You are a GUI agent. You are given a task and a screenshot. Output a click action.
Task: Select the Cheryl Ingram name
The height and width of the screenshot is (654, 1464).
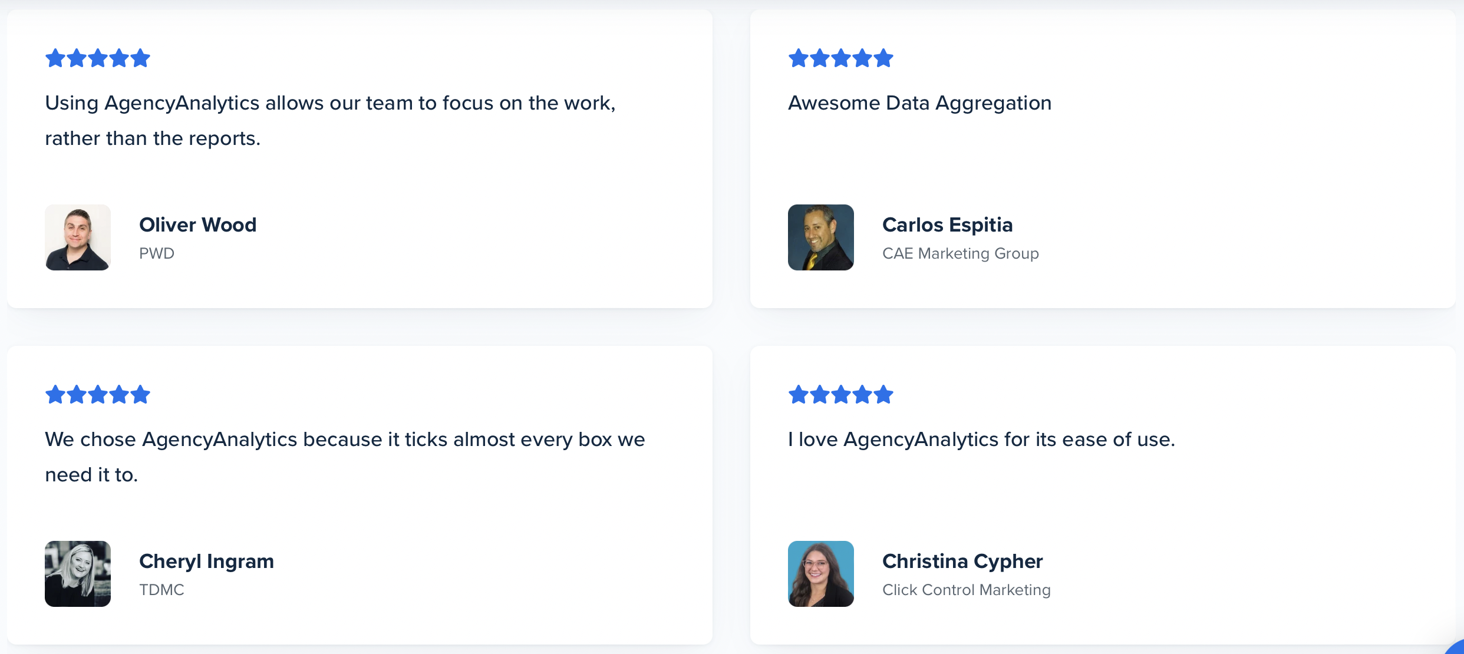[x=207, y=561]
